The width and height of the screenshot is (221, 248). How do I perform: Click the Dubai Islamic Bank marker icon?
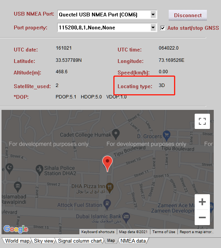point(126,217)
